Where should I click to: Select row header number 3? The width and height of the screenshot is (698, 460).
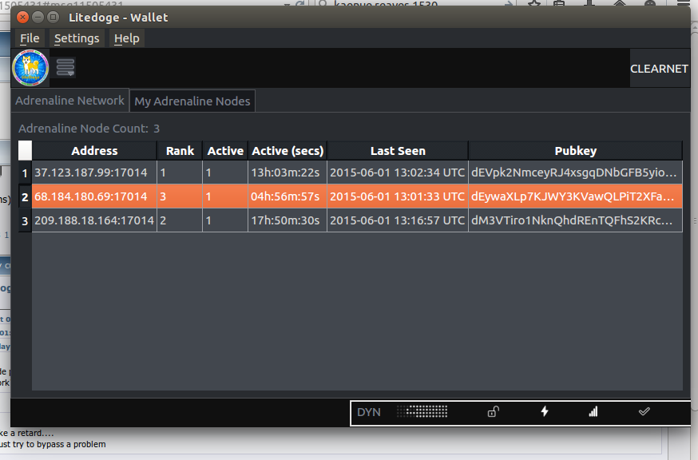point(25,221)
